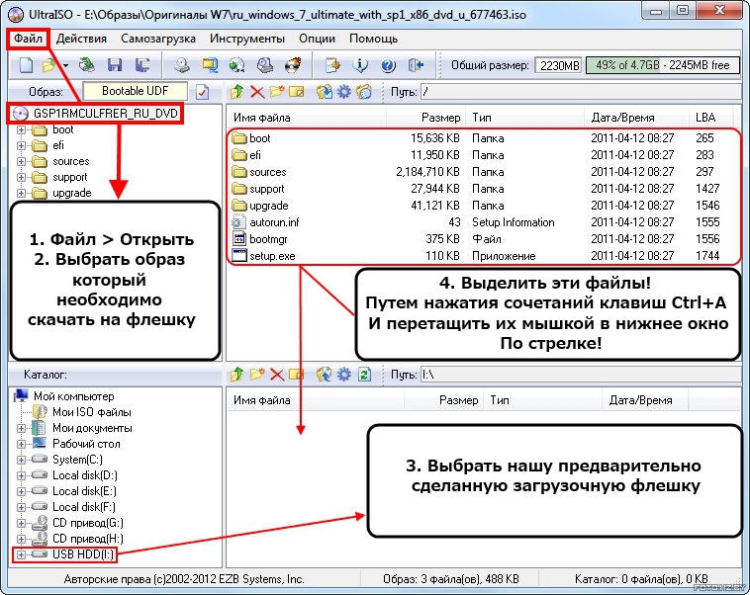Select Local disk(E:) in catalog tree

tap(84, 491)
